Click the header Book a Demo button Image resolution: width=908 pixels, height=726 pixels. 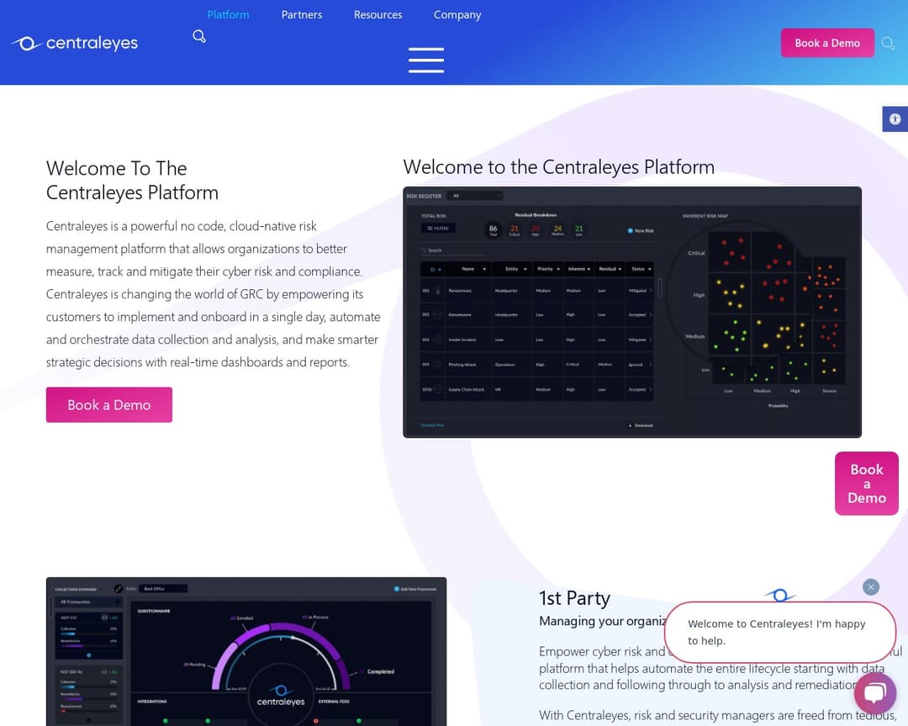827,43
